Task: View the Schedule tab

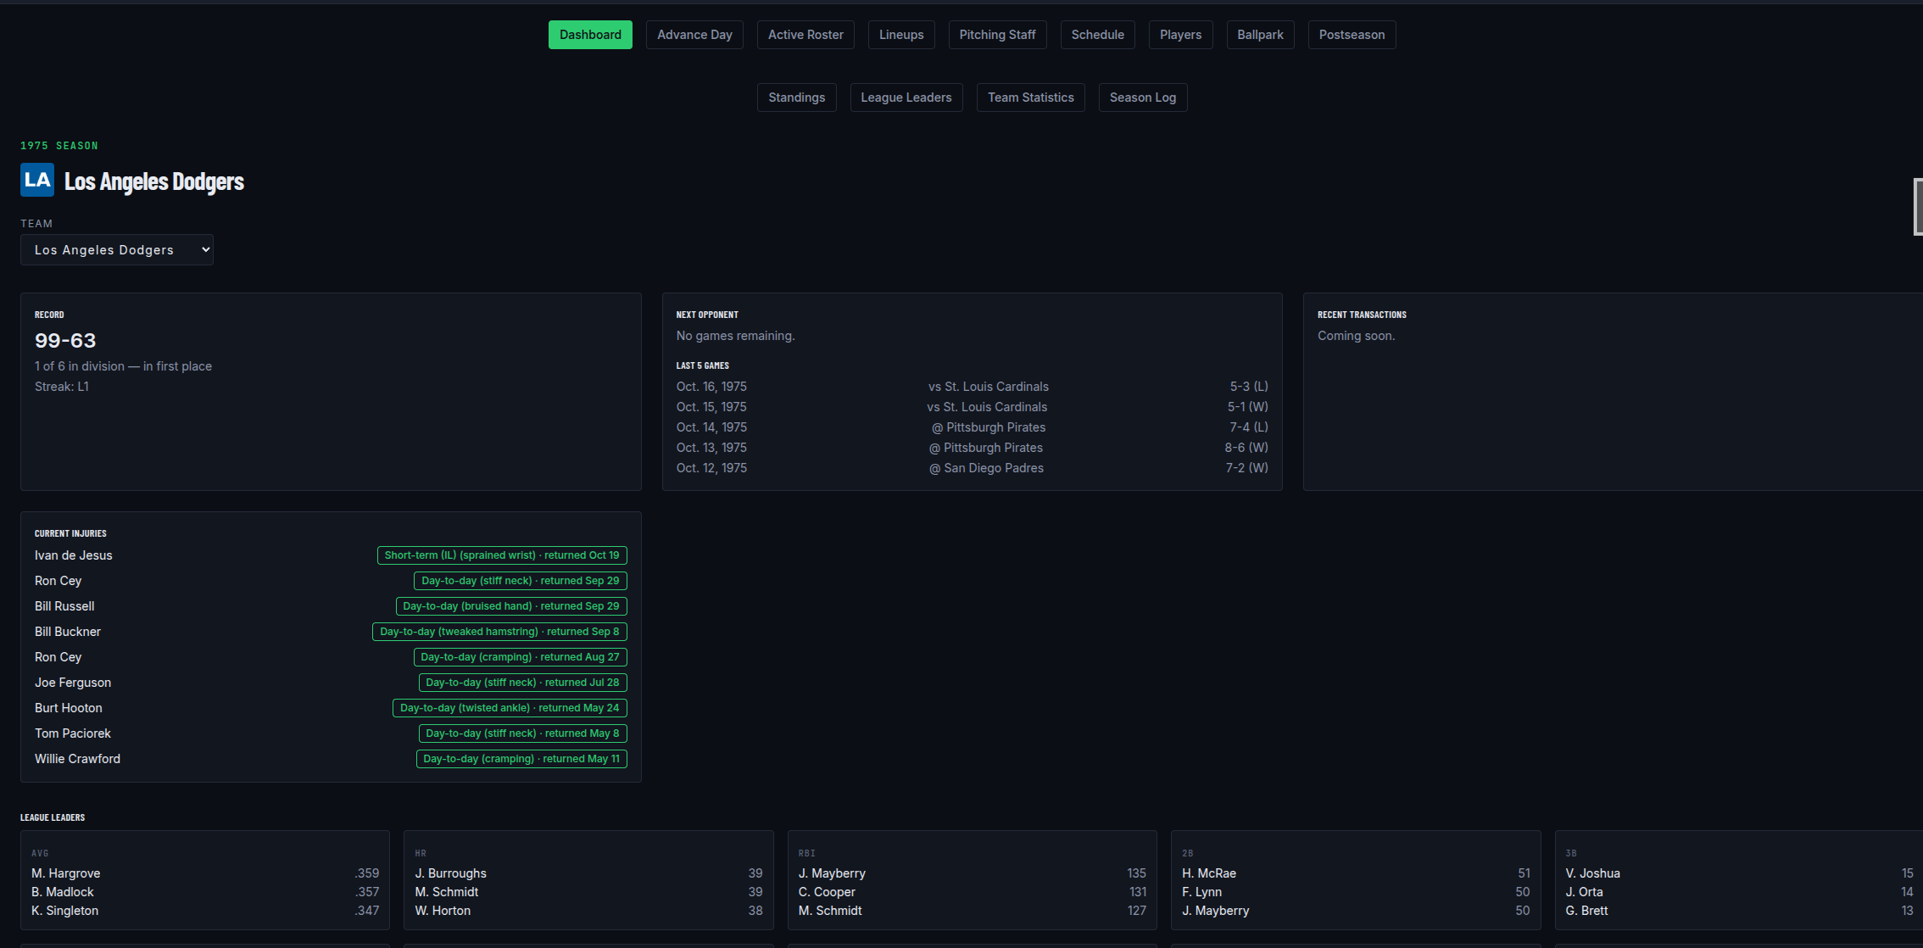Action: [1097, 35]
